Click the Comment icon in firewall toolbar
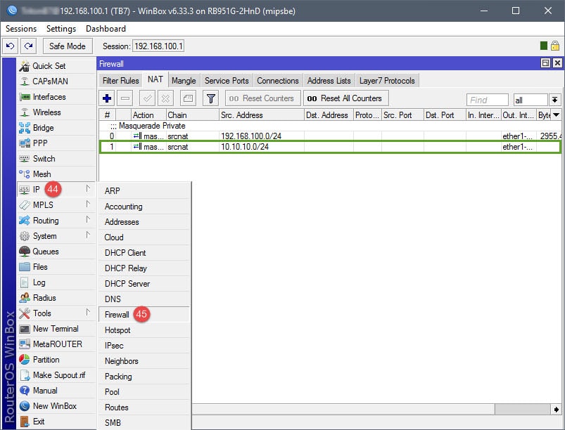The width and height of the screenshot is (565, 430). [x=188, y=98]
